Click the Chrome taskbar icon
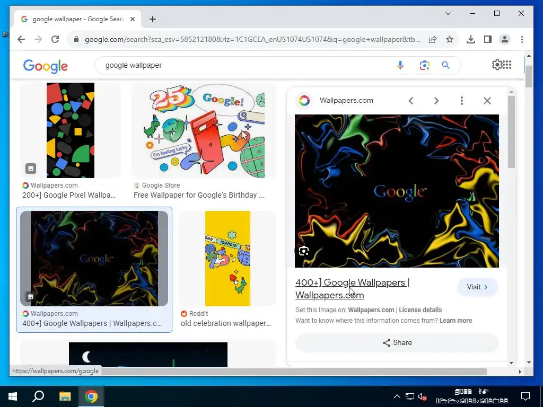The height and width of the screenshot is (407, 543). 91,396
